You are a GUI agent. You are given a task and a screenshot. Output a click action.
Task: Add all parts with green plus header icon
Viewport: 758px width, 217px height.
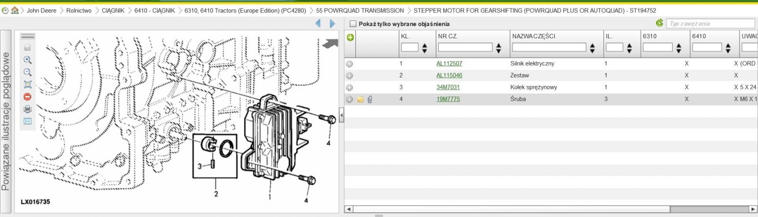(350, 37)
